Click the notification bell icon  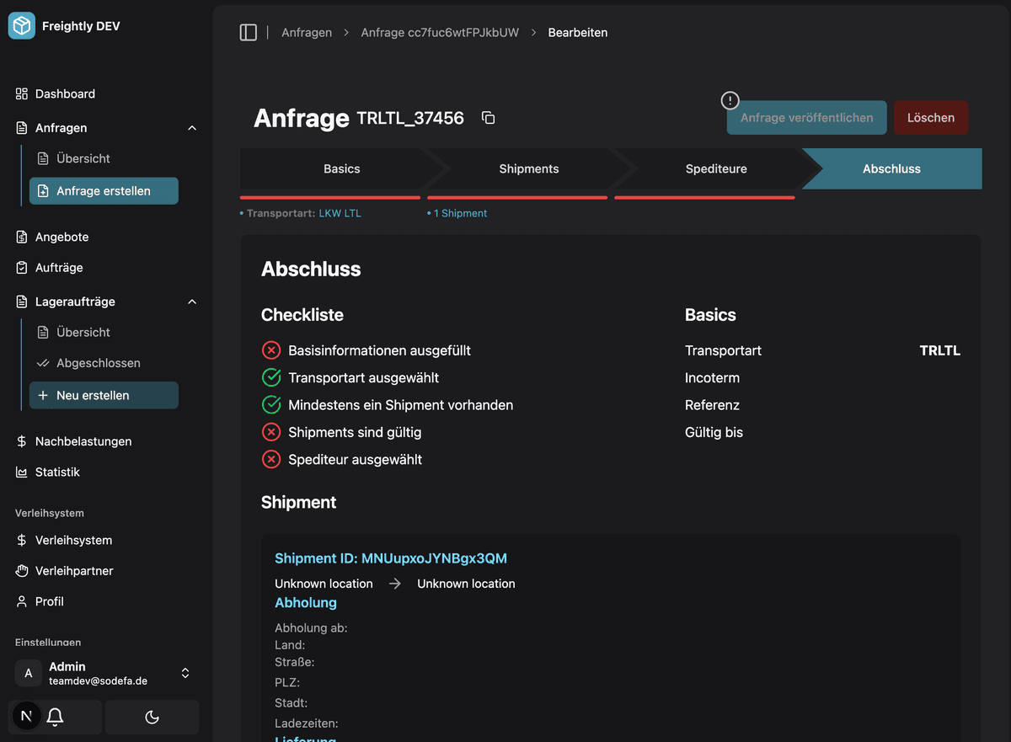pos(56,717)
